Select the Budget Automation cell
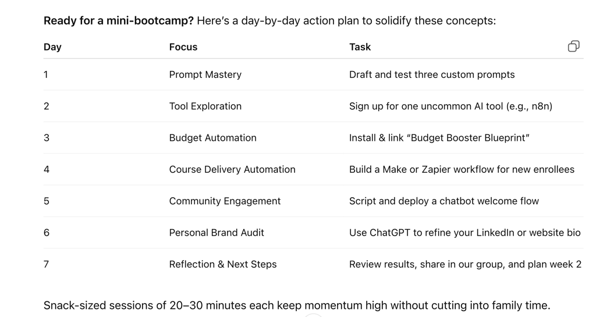This screenshot has width=596, height=317. (x=213, y=138)
